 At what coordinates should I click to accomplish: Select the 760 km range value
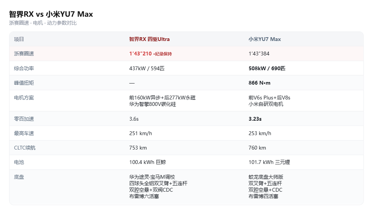coord(257,148)
